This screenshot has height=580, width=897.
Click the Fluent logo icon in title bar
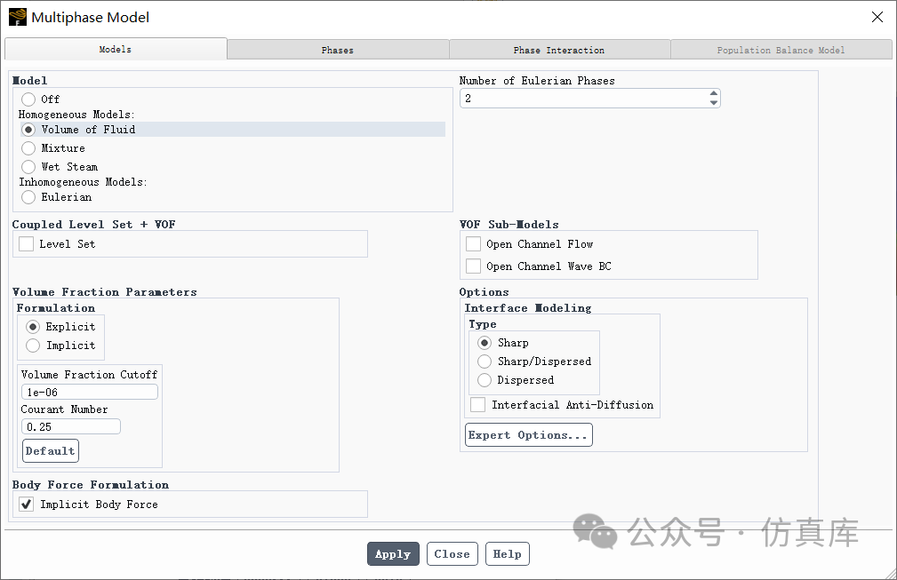(x=17, y=17)
